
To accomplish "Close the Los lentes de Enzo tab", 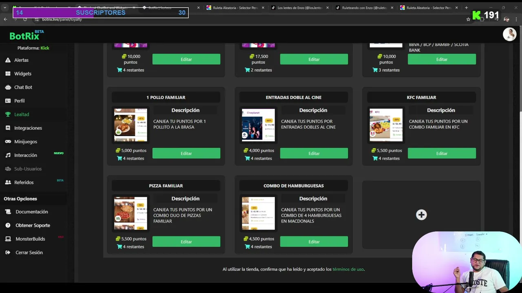I will (327, 8).
